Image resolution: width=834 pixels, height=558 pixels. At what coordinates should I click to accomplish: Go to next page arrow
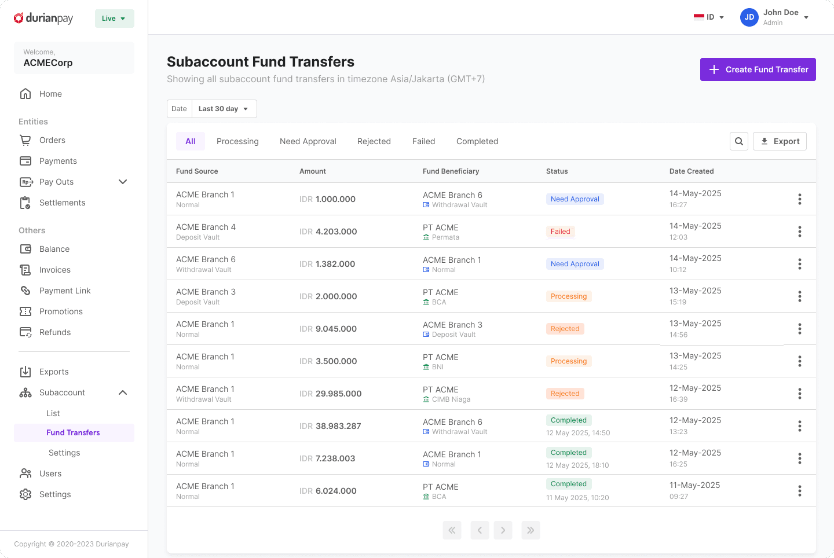[503, 530]
